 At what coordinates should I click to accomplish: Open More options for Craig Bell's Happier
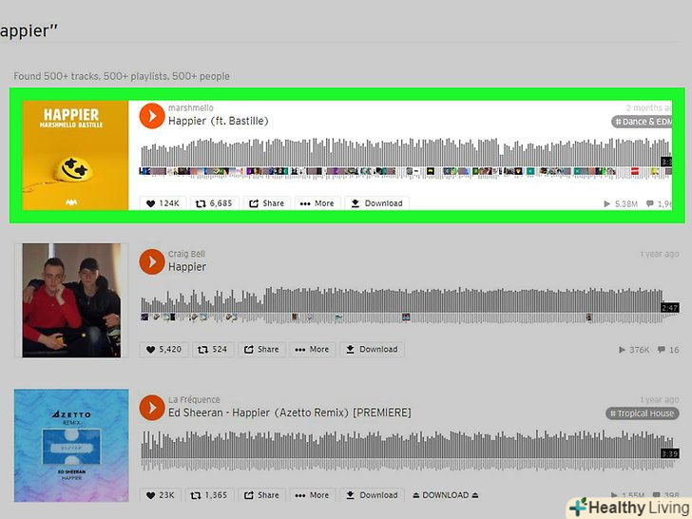[313, 350]
